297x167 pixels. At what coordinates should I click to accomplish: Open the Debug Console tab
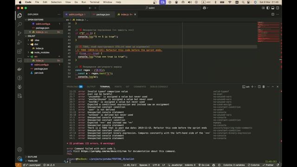point(159,87)
